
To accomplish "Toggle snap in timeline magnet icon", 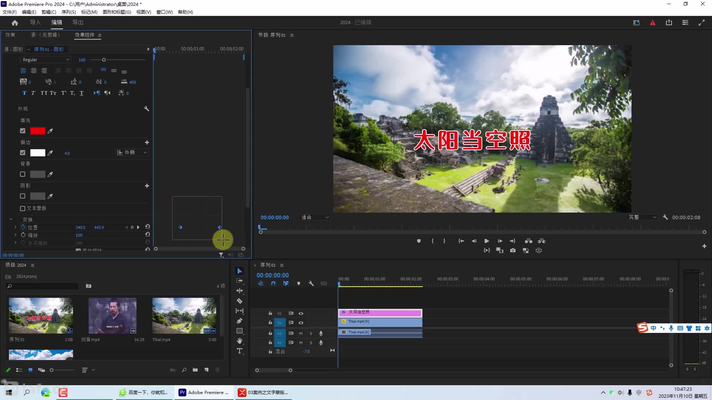I will tap(273, 283).
